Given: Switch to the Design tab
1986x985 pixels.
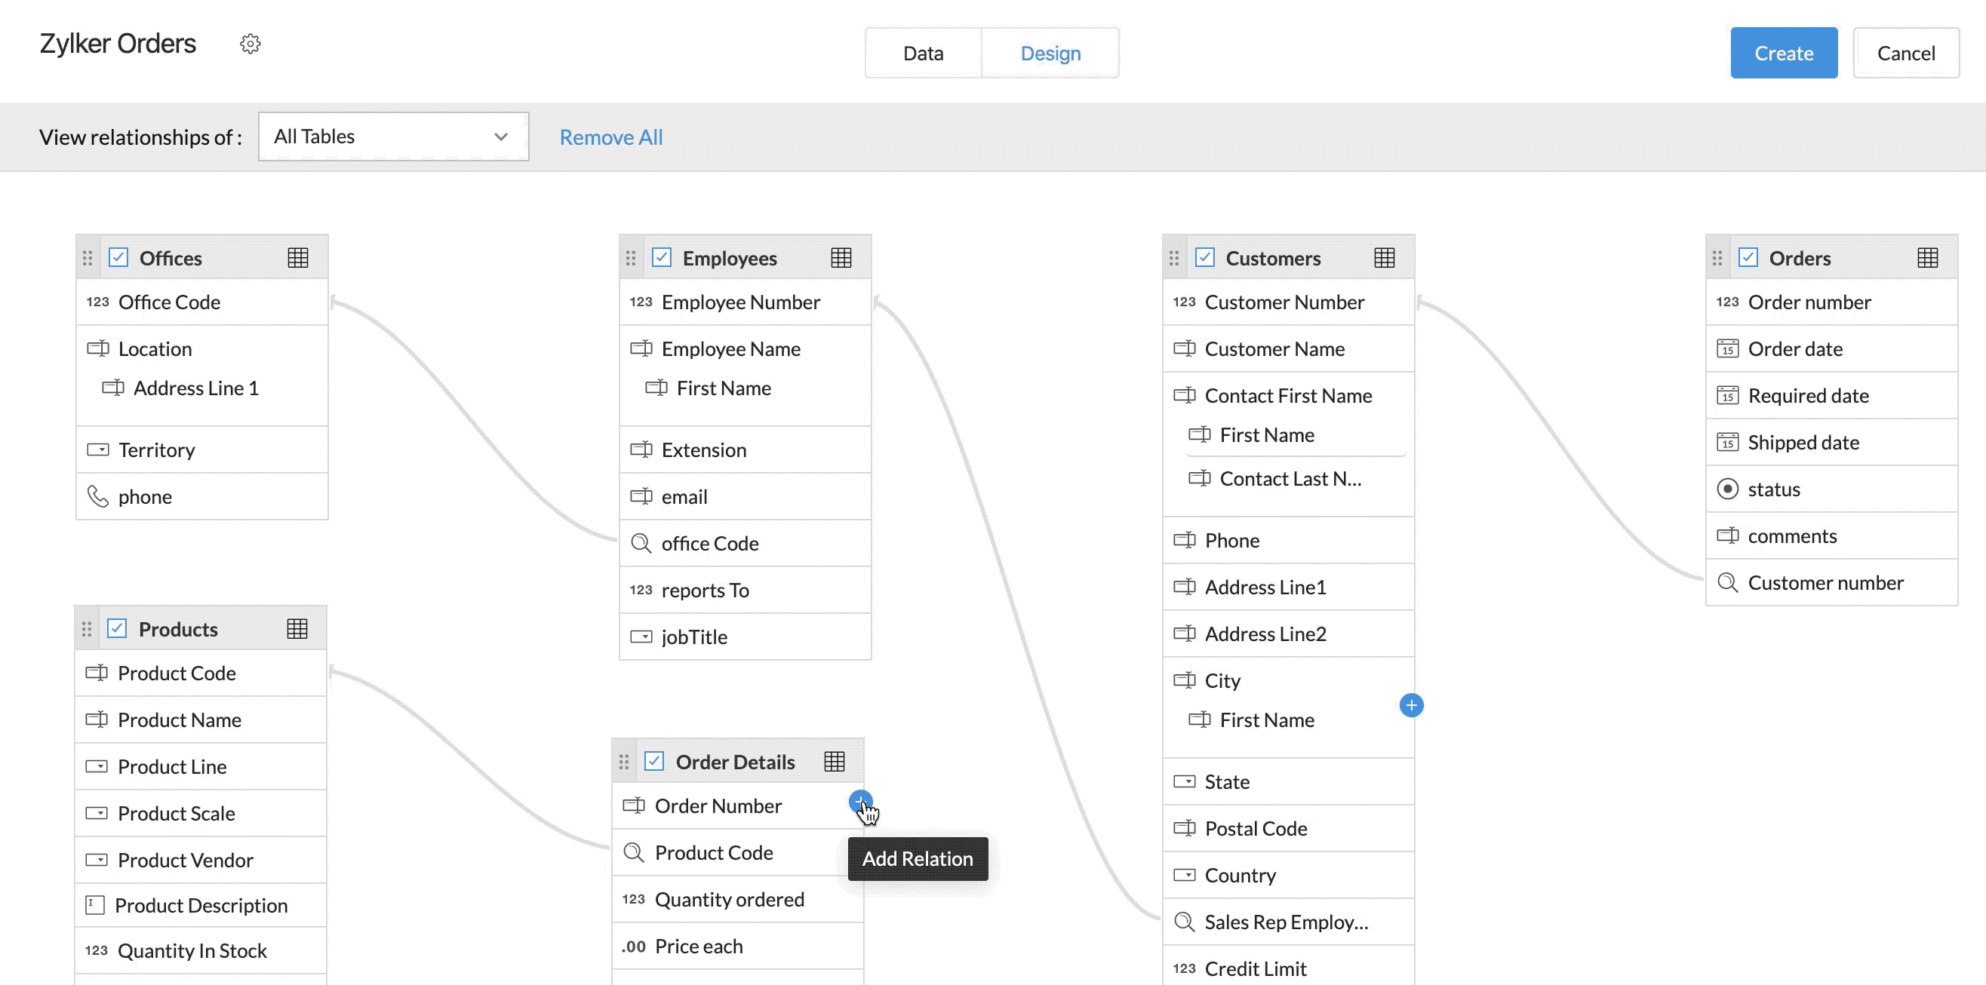Looking at the screenshot, I should [x=1050, y=54].
